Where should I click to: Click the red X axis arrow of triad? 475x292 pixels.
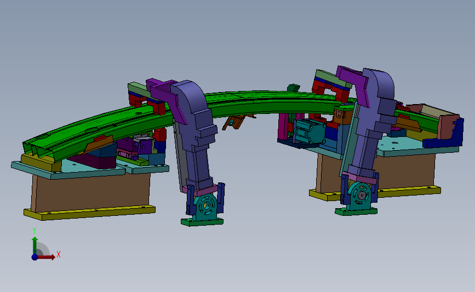(x=47, y=257)
